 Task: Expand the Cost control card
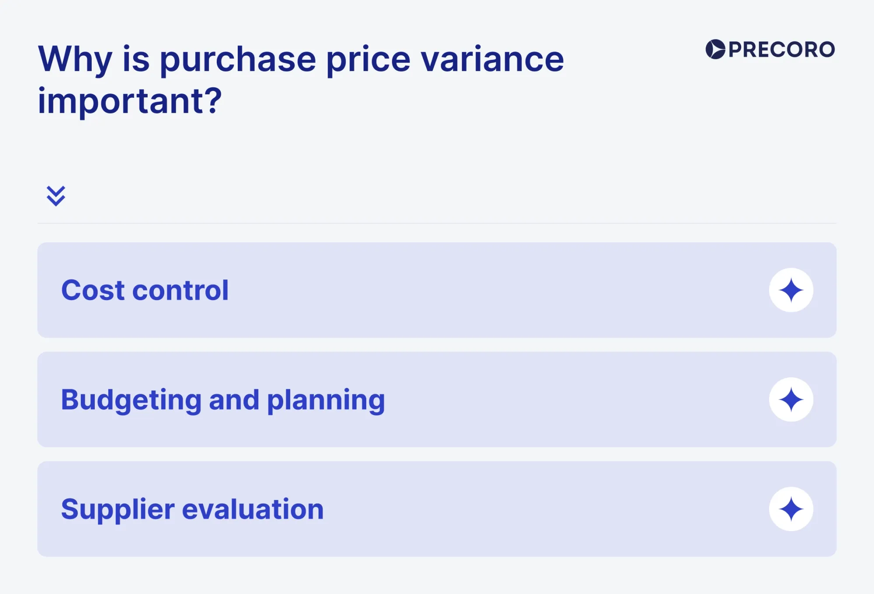437,290
